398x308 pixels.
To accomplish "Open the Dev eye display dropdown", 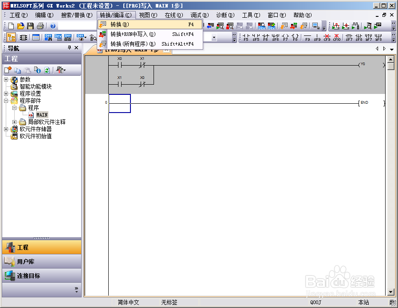I will tap(82, 38).
